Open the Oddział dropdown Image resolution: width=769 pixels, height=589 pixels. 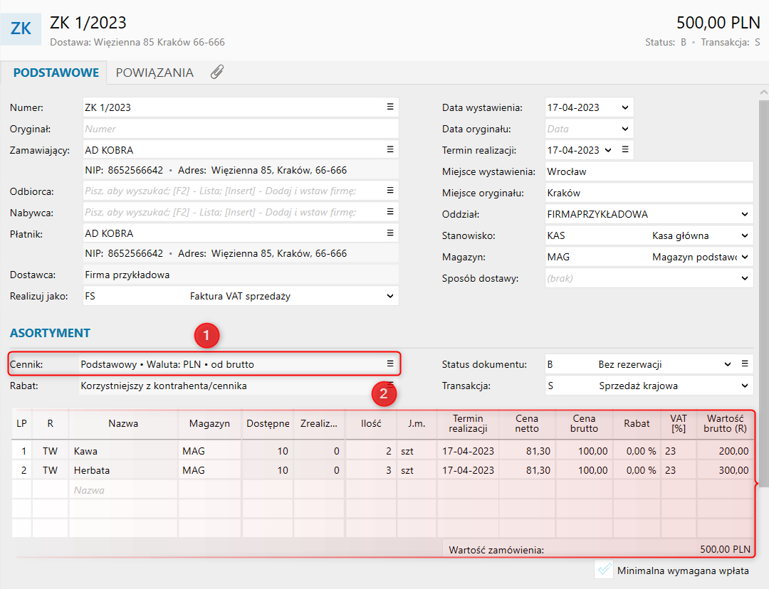click(744, 214)
